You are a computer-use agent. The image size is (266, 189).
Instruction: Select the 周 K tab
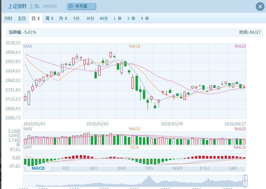(x=49, y=18)
